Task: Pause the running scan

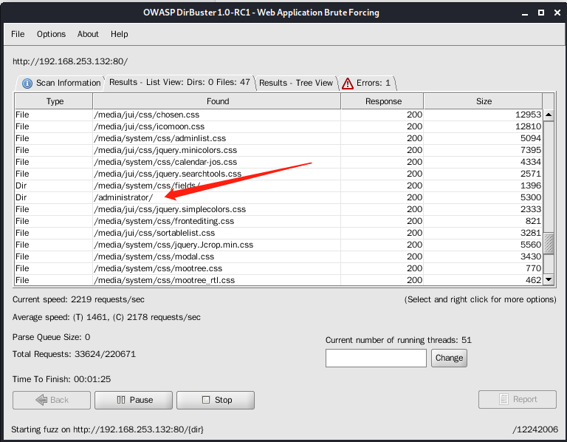Action: (x=134, y=400)
